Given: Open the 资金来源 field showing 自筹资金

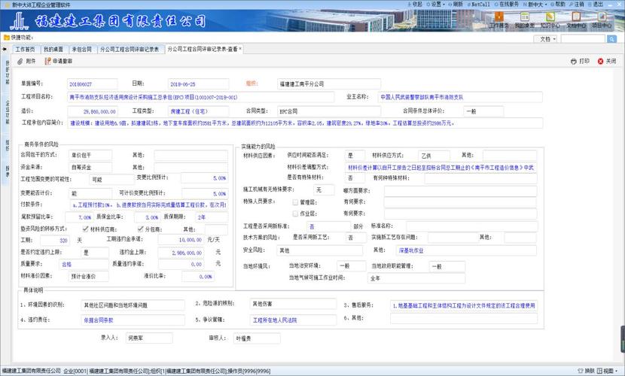Looking at the screenshot, I should (x=90, y=167).
